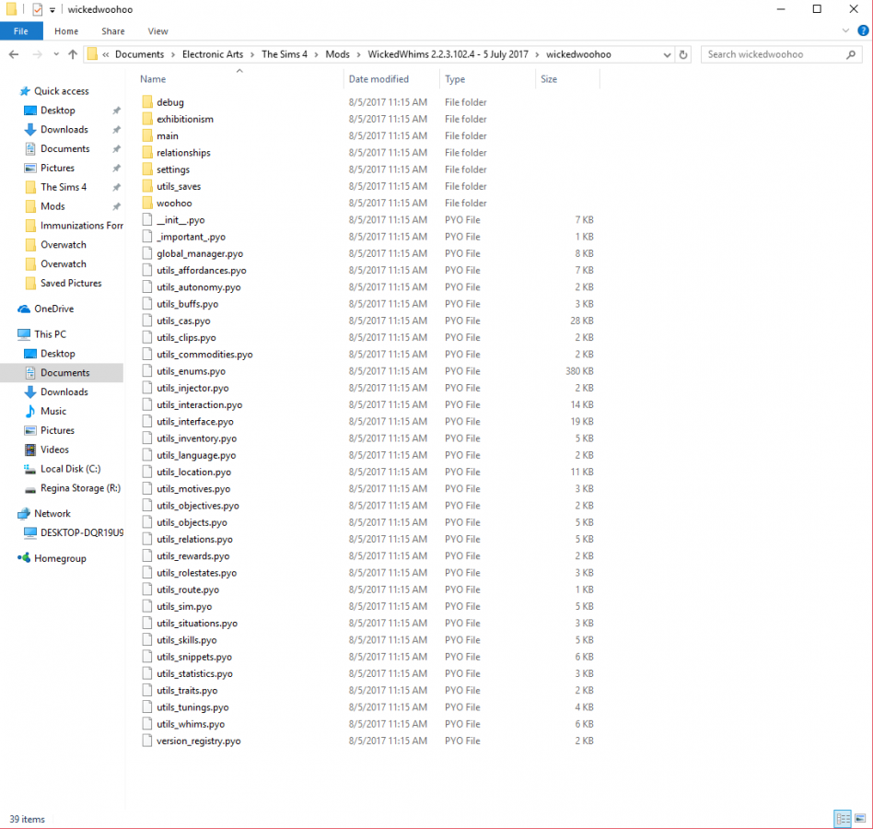Select pinned Desktop under Quick access
The height and width of the screenshot is (829, 873).
pos(57,111)
